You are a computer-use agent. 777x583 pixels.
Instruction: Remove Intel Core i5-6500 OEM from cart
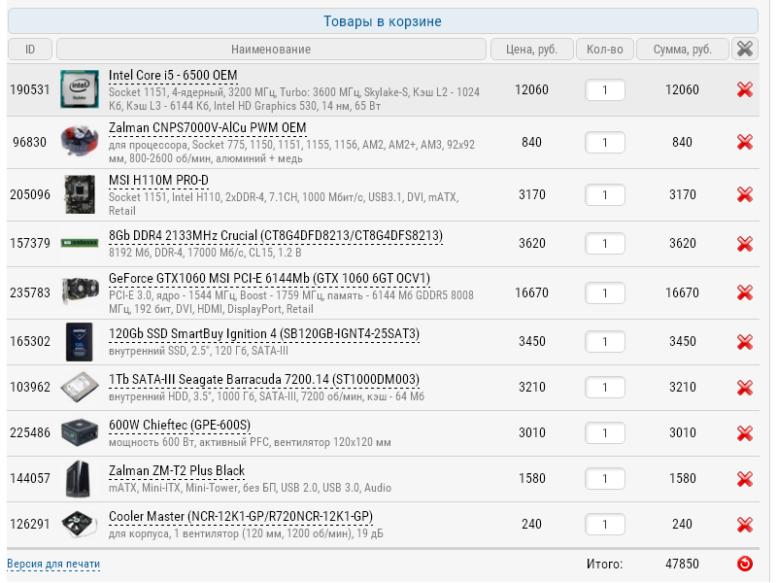tap(744, 89)
